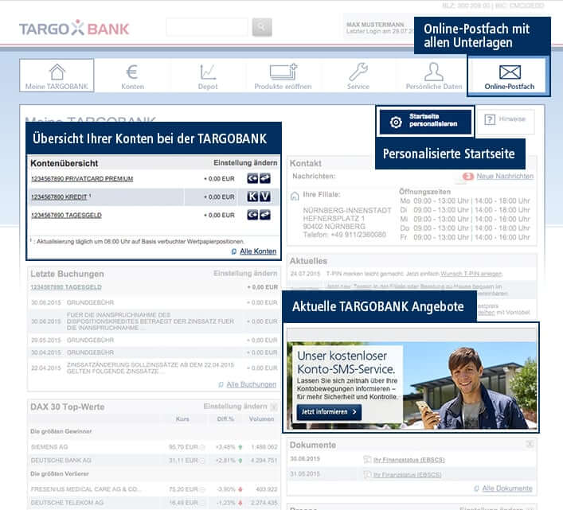Click second transfer icon in PRIVATCARD PREMIUM row

(x=265, y=178)
